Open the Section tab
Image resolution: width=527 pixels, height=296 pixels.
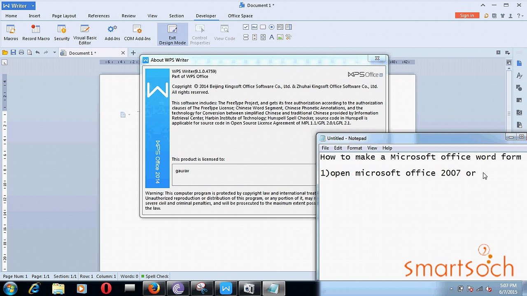click(176, 16)
